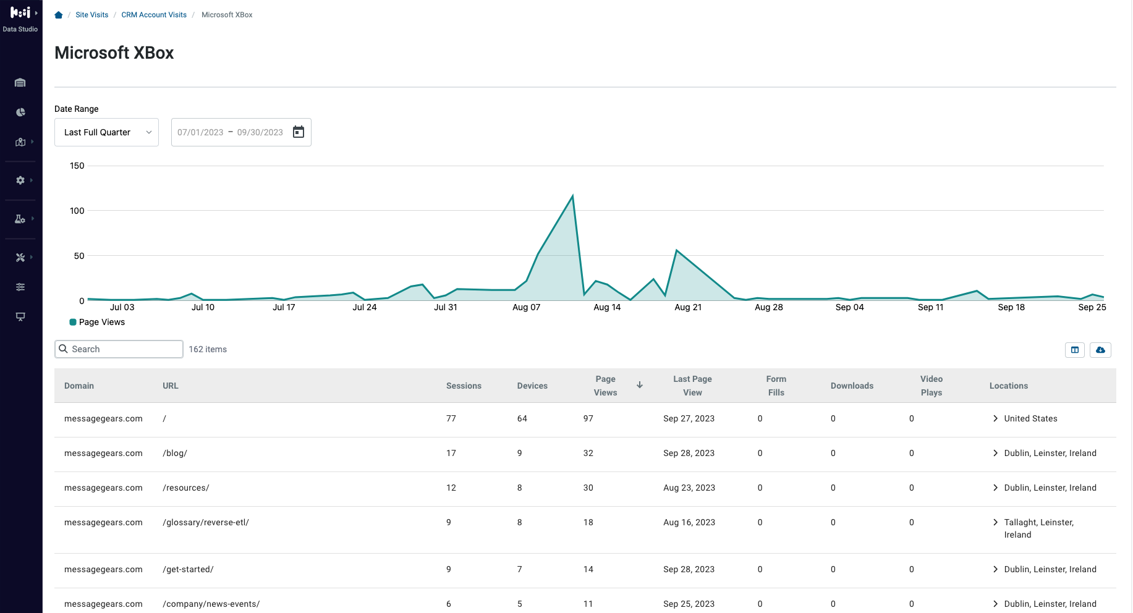Click the Date Range label

(x=77, y=109)
